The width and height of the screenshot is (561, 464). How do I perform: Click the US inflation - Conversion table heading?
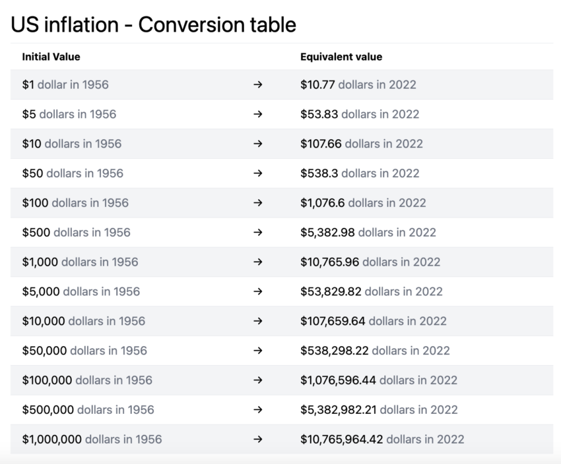coord(153,25)
